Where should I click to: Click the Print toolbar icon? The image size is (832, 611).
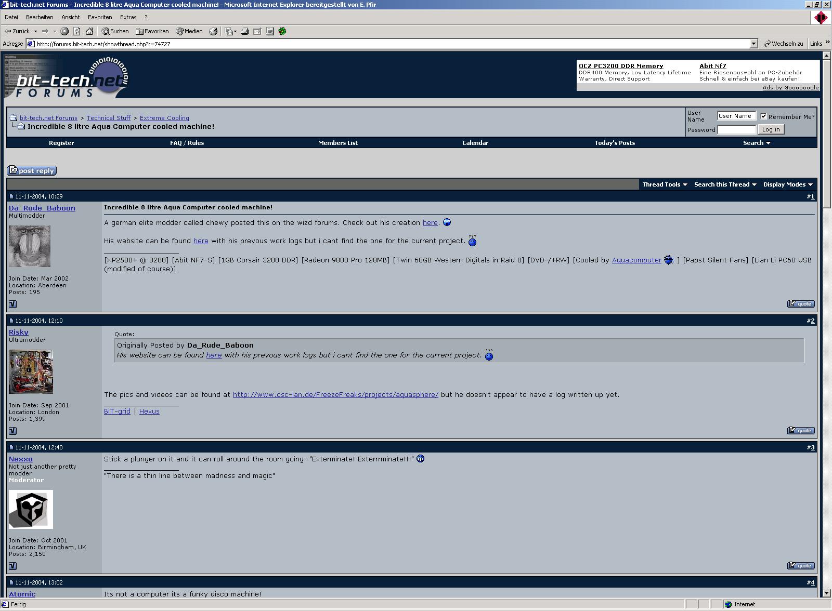tap(245, 31)
